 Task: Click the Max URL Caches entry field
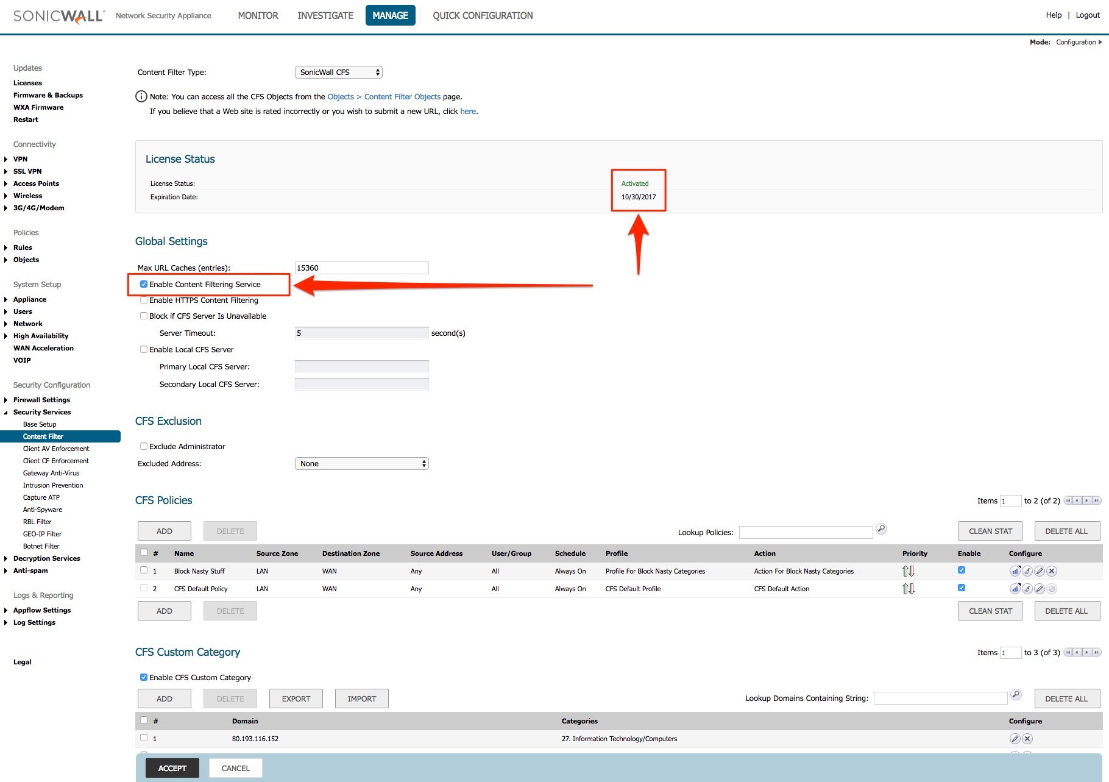pos(361,268)
